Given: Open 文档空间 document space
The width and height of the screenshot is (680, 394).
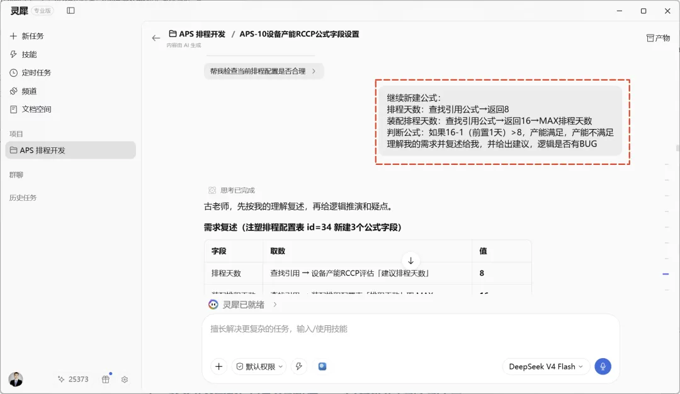Looking at the screenshot, I should pos(30,110).
